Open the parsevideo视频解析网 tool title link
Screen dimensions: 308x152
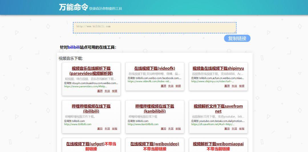[91, 71]
